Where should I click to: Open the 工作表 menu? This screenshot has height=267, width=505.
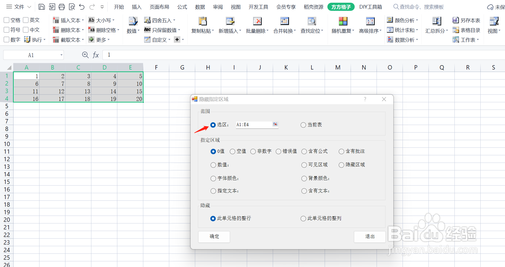click(x=466, y=40)
